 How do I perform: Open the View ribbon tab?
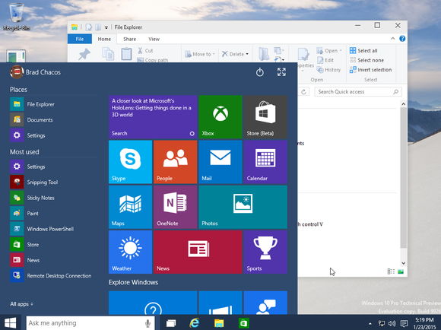coord(154,39)
